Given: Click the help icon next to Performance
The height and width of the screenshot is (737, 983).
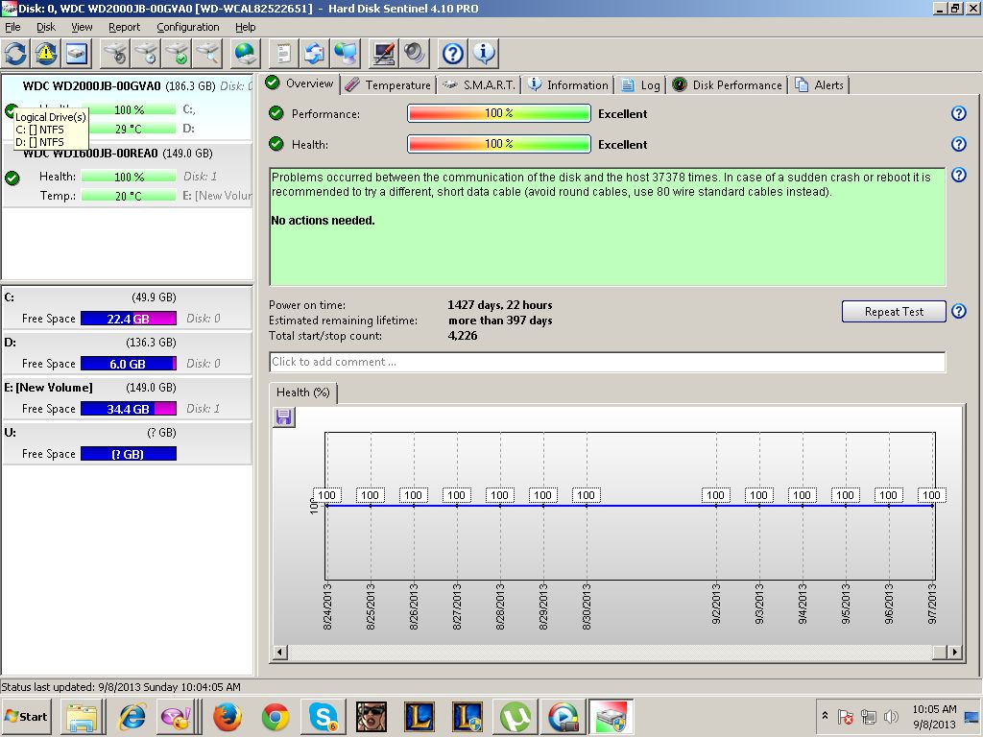Looking at the screenshot, I should coord(958,114).
